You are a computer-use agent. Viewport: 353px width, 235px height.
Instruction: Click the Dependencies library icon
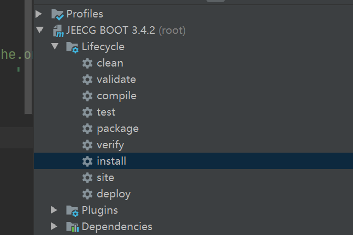tap(73, 227)
